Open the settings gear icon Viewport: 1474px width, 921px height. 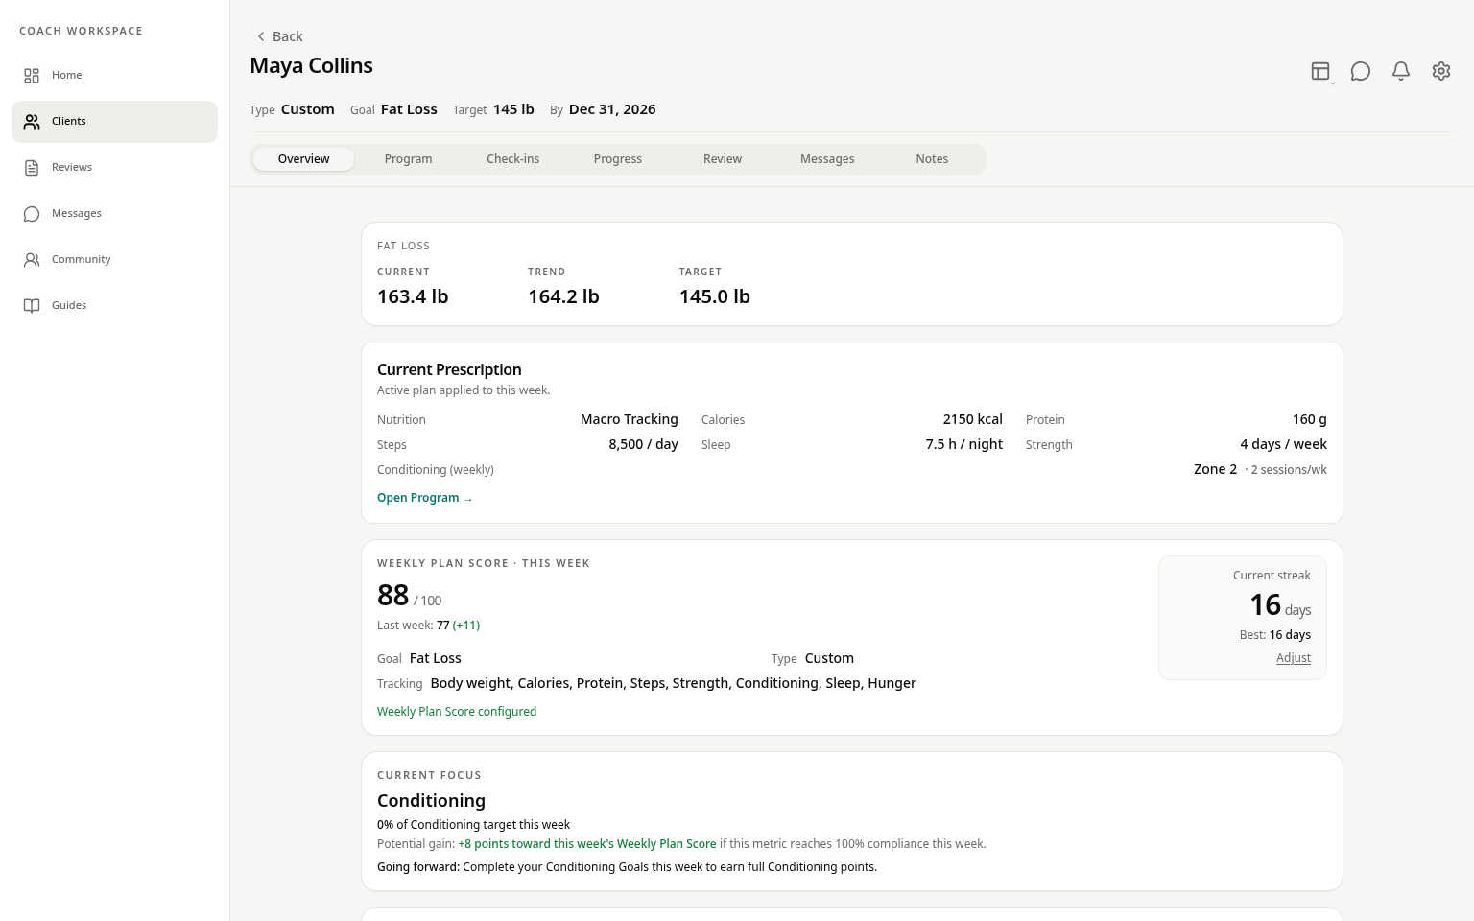click(1441, 71)
